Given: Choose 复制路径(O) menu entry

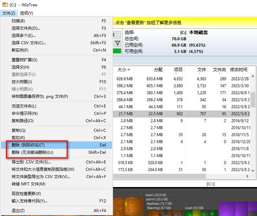Looking at the screenshot, I should [57, 121].
